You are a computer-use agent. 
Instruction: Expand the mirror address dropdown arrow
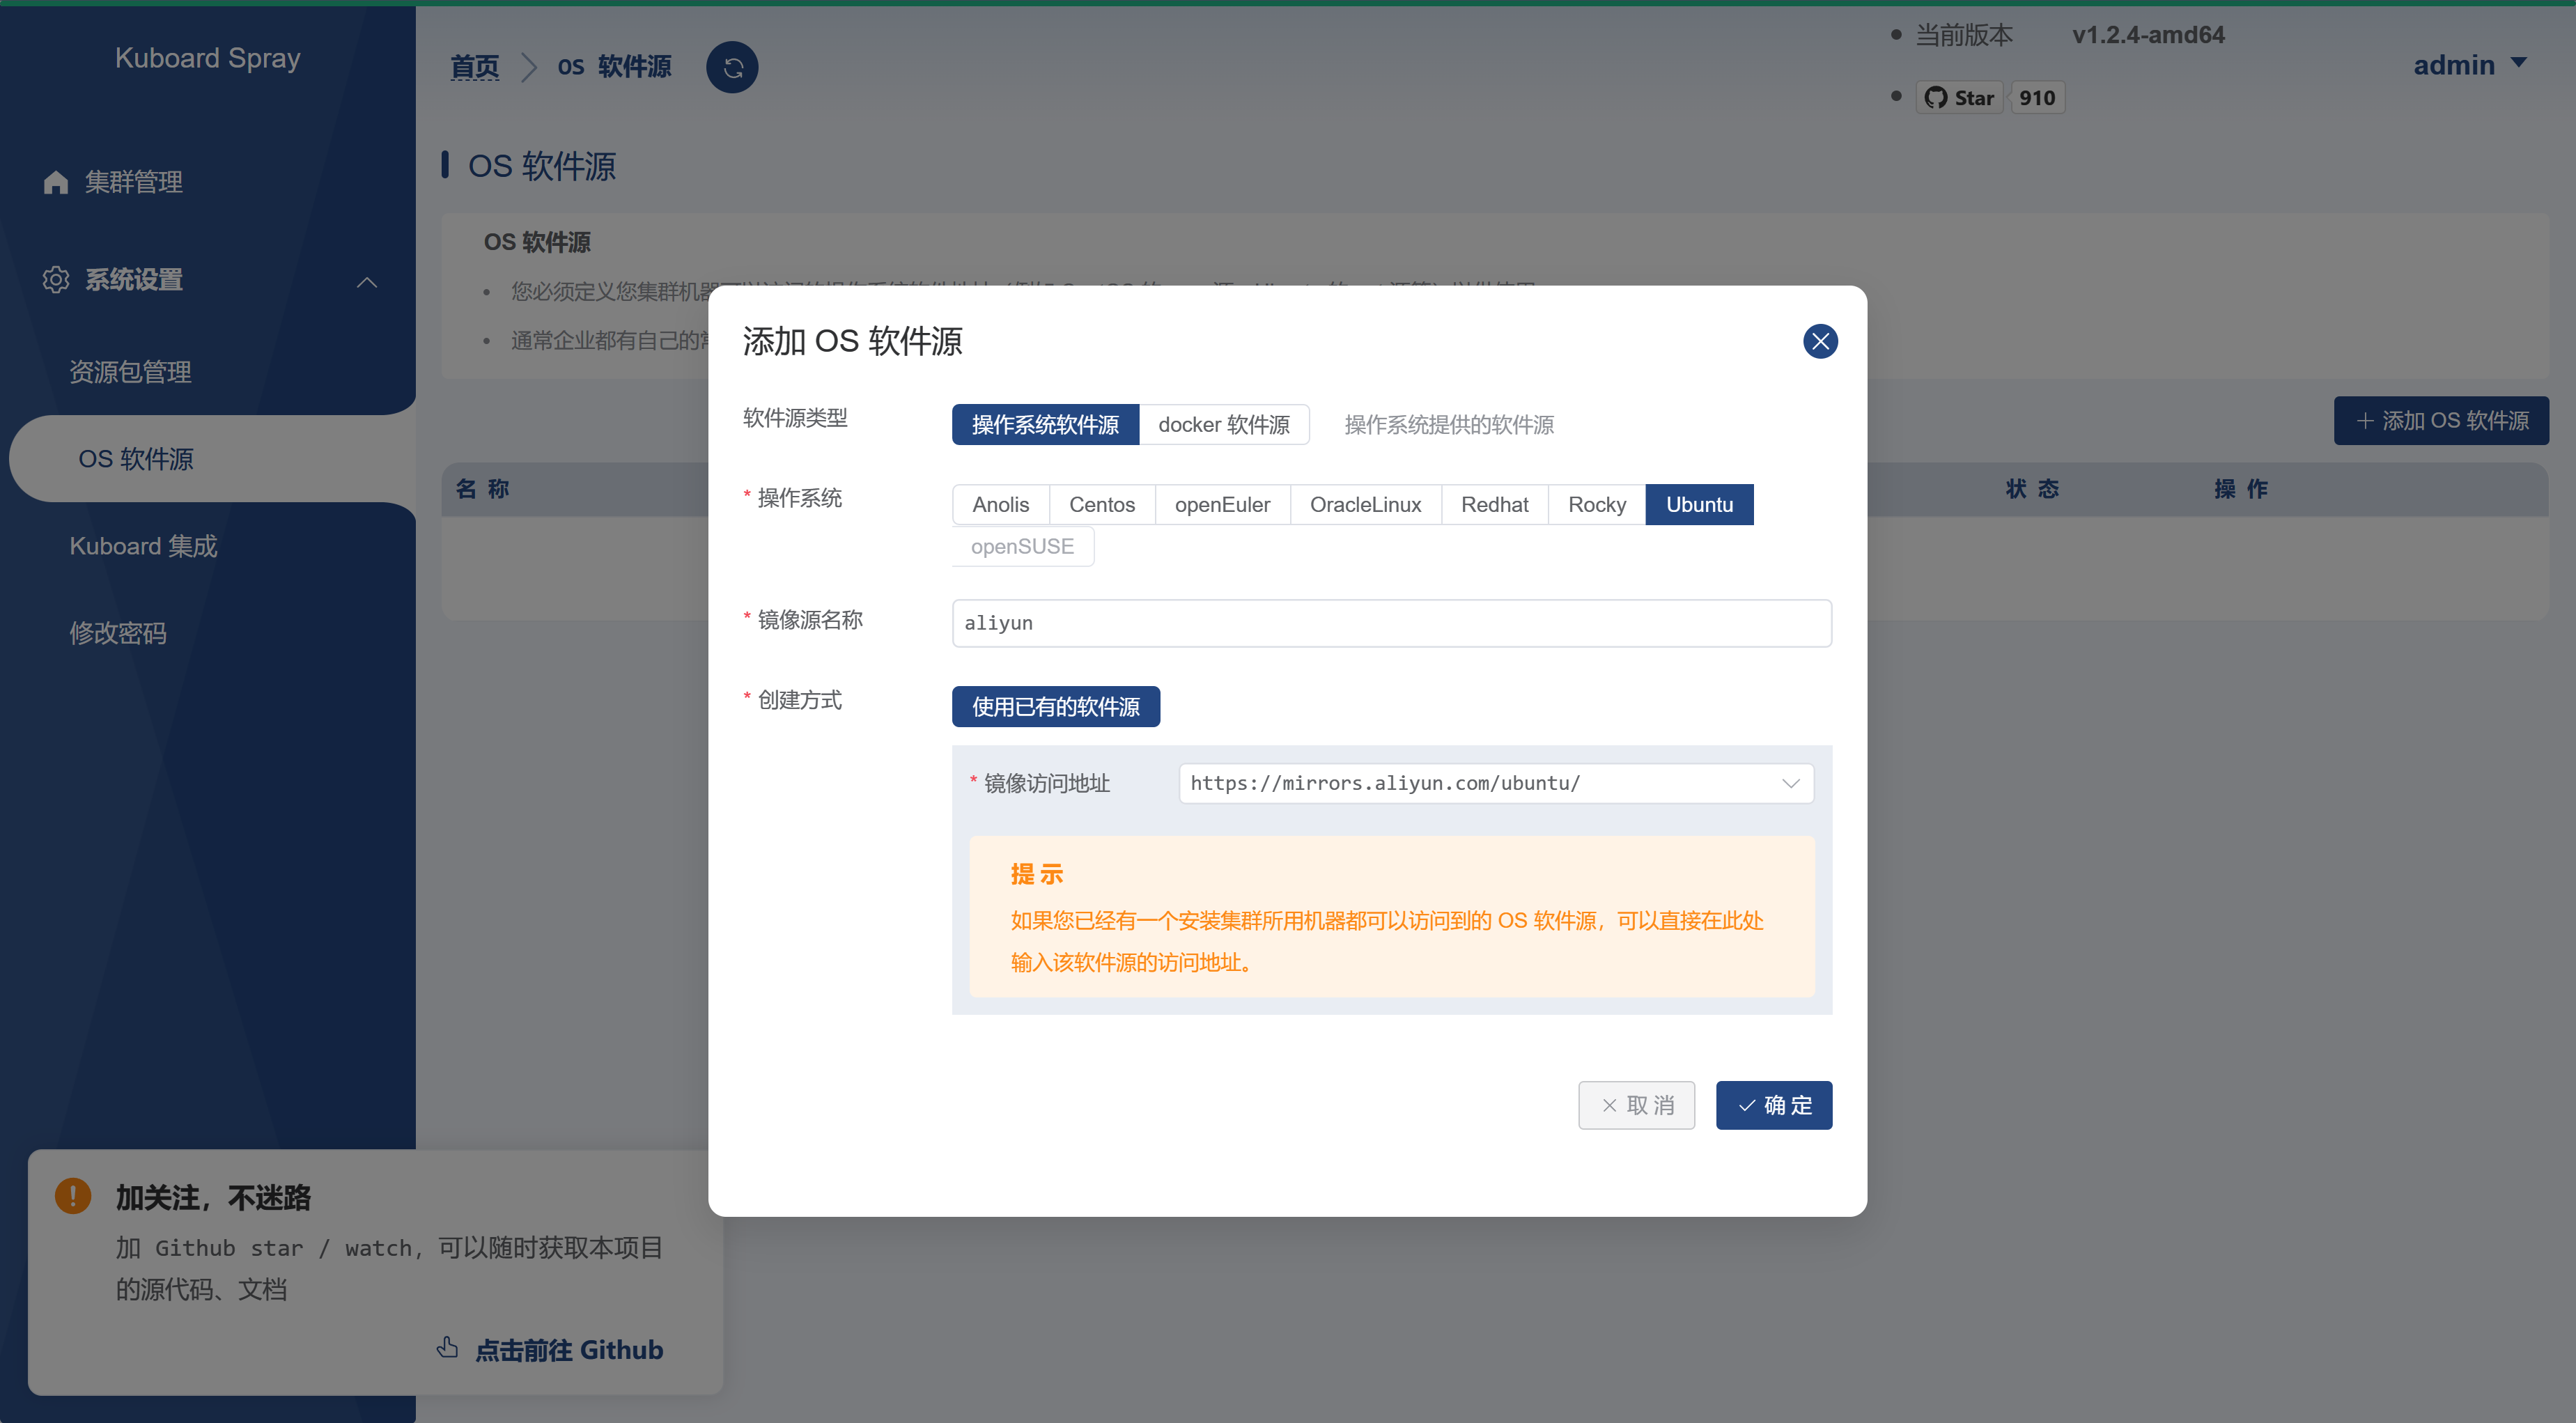pyautogui.click(x=1790, y=783)
